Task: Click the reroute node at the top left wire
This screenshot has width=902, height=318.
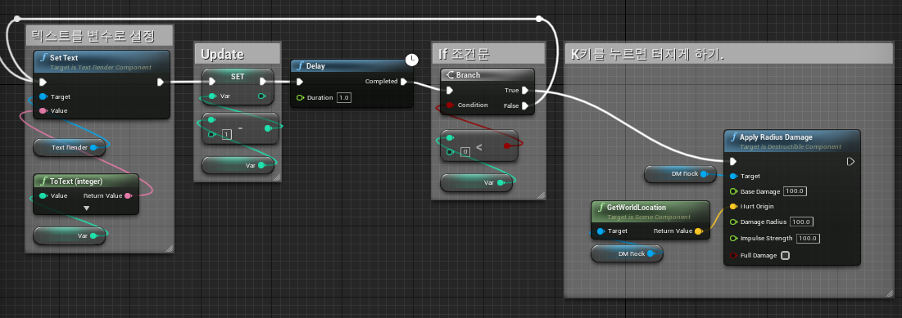Action: [x=16, y=19]
